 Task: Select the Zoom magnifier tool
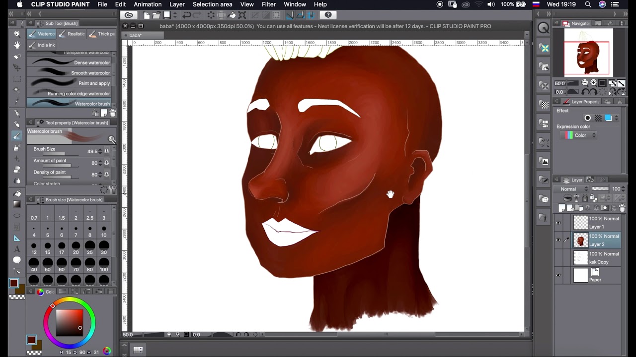(17, 34)
